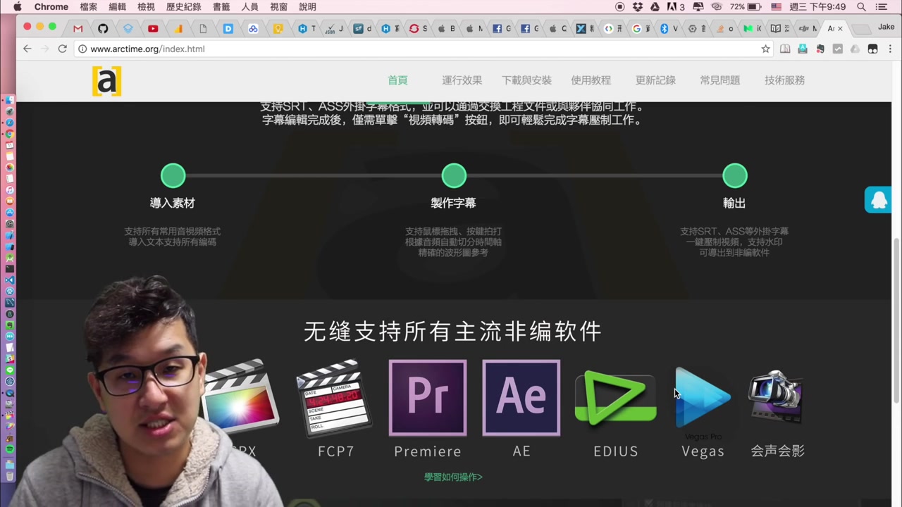Open the input language flag menu

point(776,6)
